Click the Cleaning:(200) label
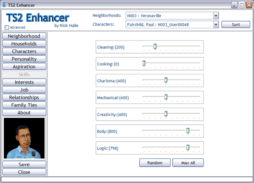The image size is (254, 183). [110, 47]
